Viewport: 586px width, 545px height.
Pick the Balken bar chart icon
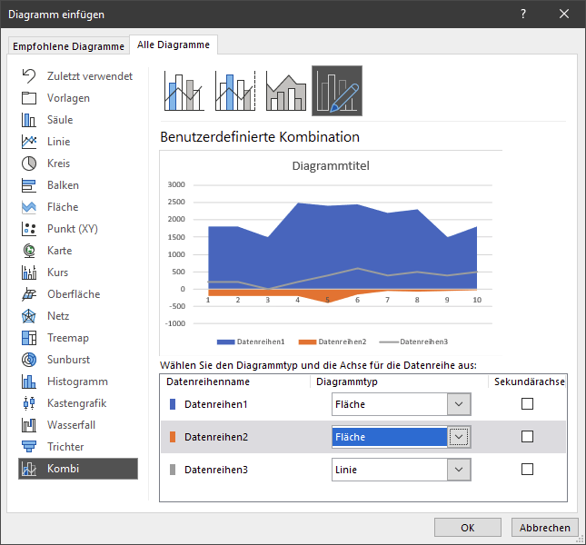29,185
